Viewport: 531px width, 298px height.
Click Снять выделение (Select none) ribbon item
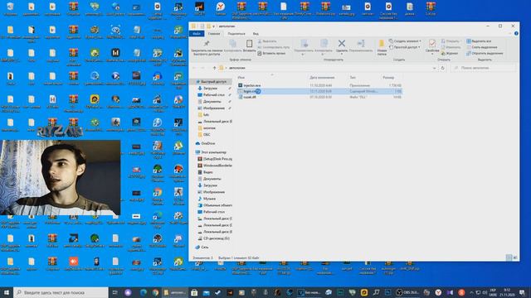pos(482,47)
